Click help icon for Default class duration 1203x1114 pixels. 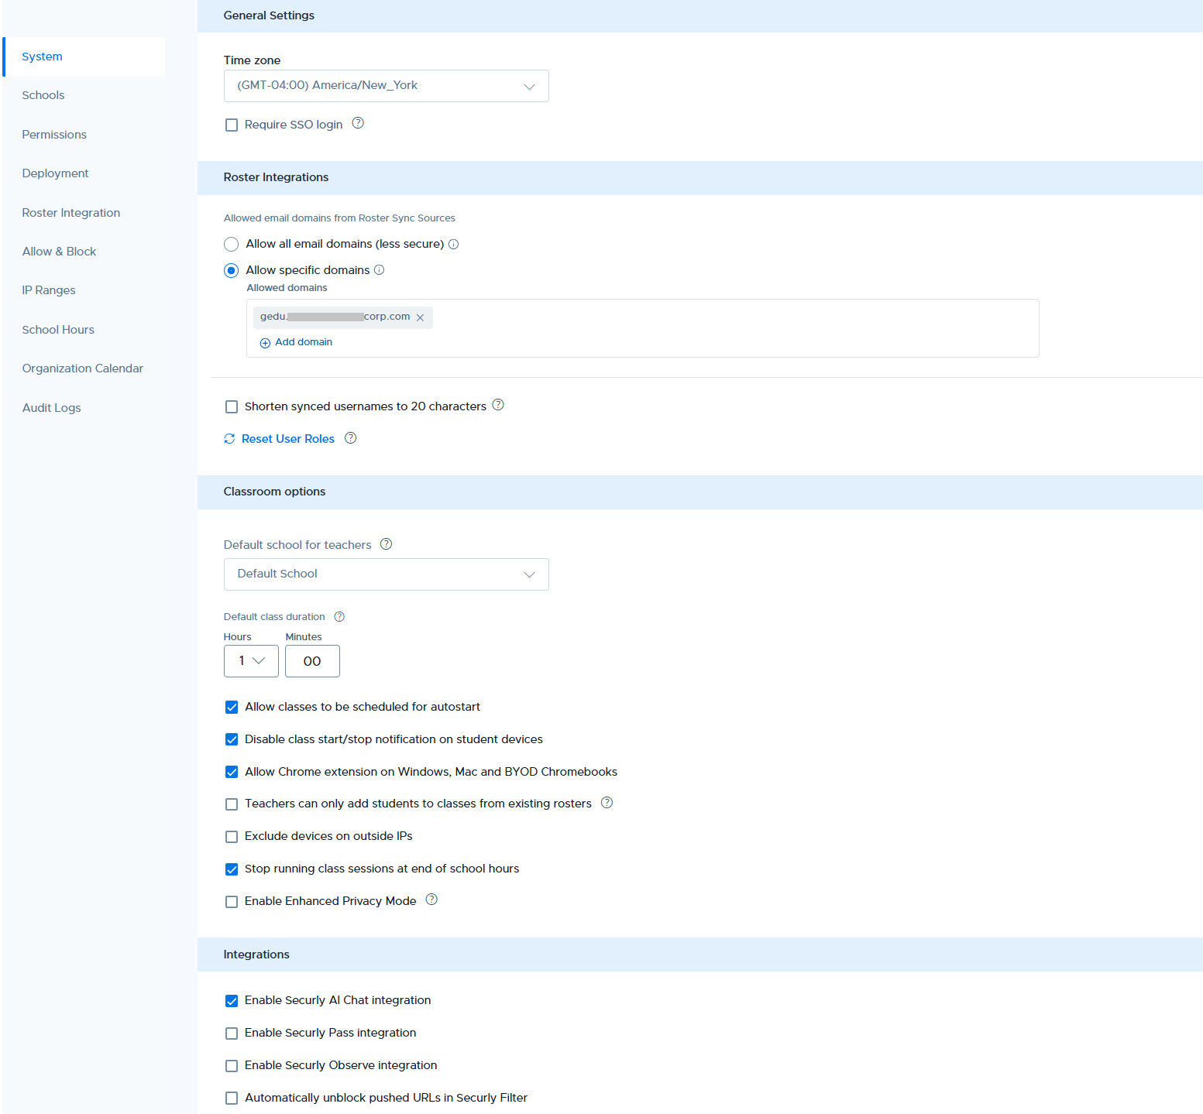pos(339,617)
